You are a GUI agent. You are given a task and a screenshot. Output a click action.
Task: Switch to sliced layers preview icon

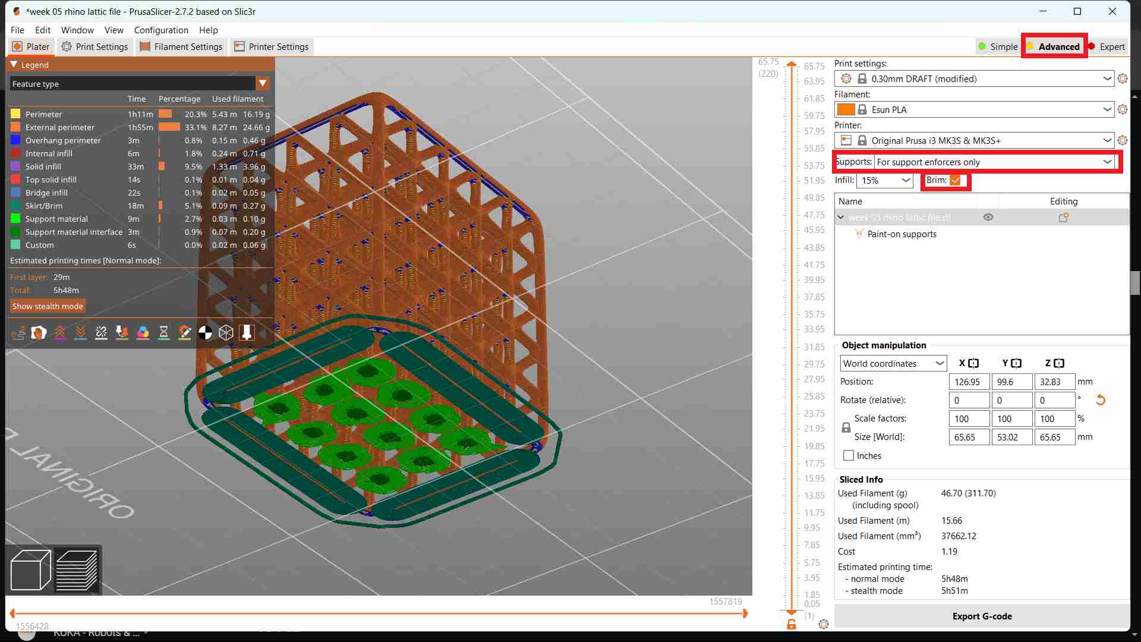click(x=77, y=570)
